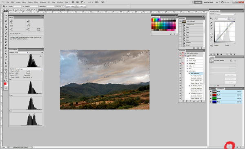Open the Image menu
This screenshot has width=245, height=149.
pos(18,2)
